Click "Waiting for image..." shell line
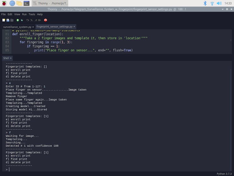The width and height of the screenshot is (234, 176). point(22,136)
